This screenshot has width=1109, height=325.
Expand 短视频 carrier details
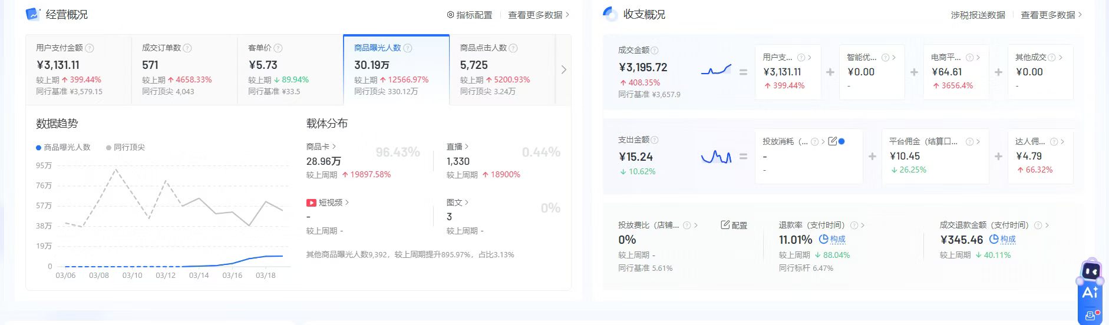click(x=347, y=203)
